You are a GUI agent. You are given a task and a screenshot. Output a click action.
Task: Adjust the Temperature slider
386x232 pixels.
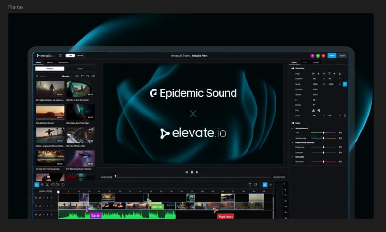coord(323,138)
